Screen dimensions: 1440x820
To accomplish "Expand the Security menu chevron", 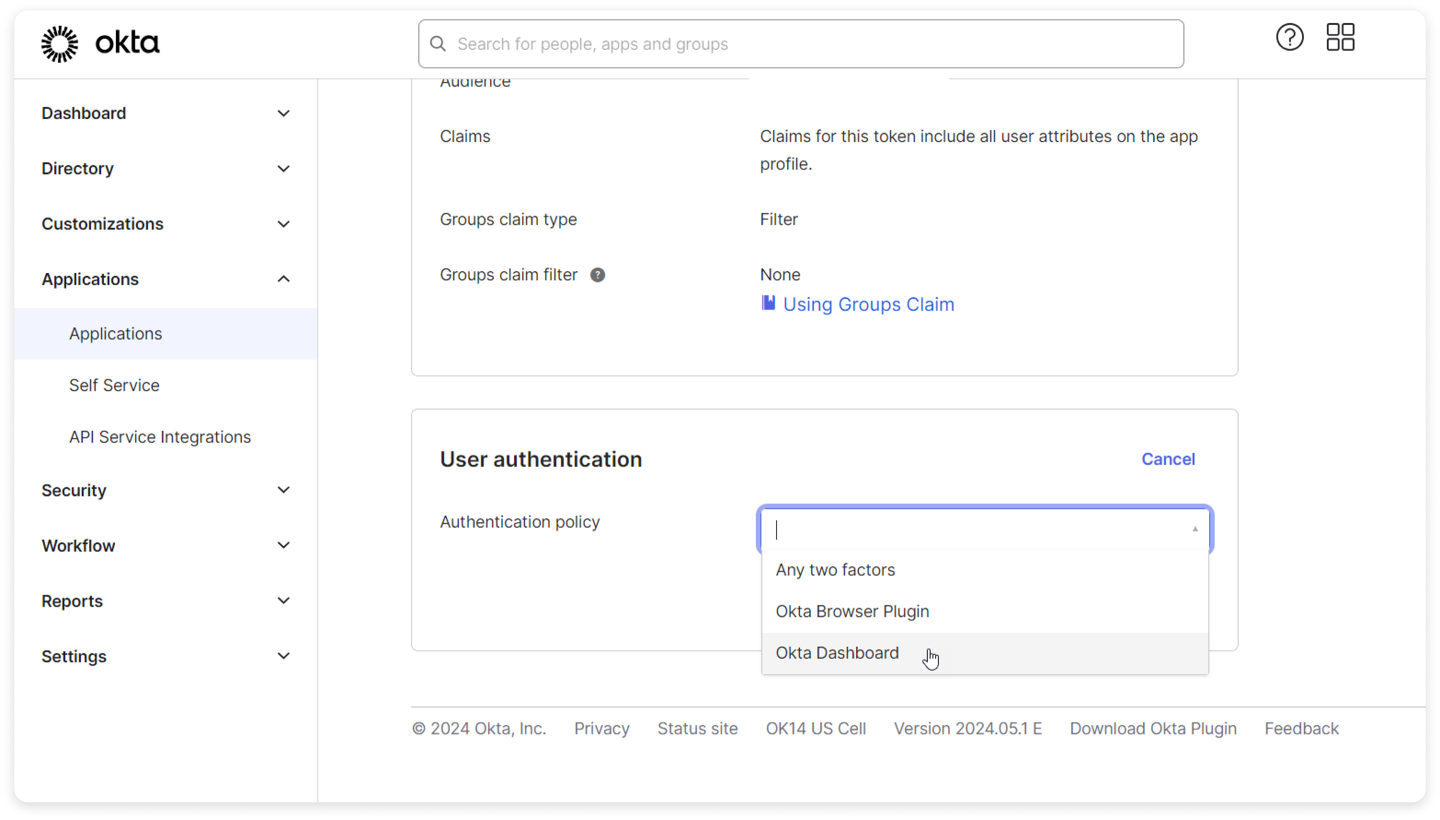I will pyautogui.click(x=284, y=490).
